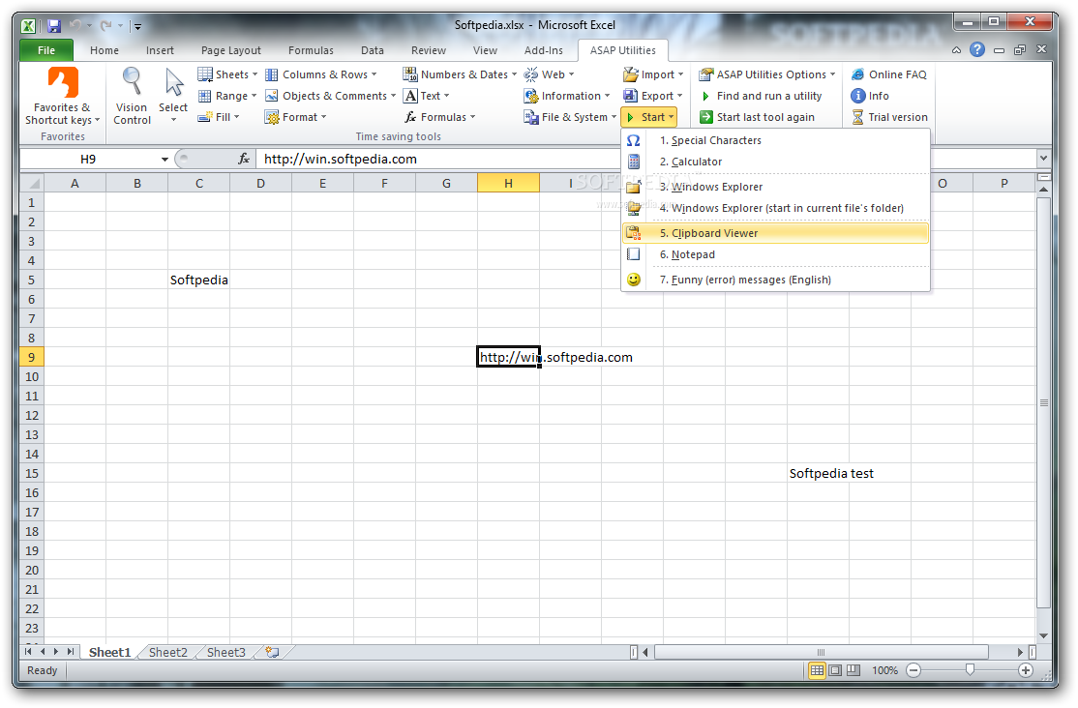This screenshot has width=1078, height=708.
Task: Launch Calculator from the Start menu
Action: 775,162
